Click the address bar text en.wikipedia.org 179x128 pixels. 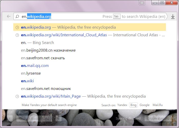coord(36,16)
